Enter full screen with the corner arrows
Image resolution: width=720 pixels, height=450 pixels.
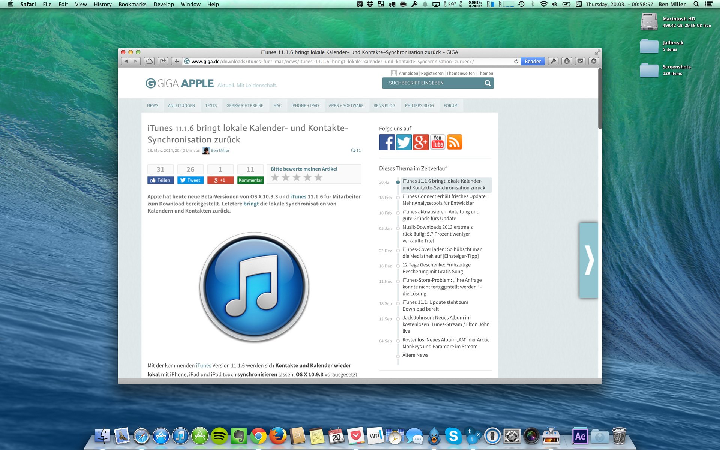pos(597,52)
